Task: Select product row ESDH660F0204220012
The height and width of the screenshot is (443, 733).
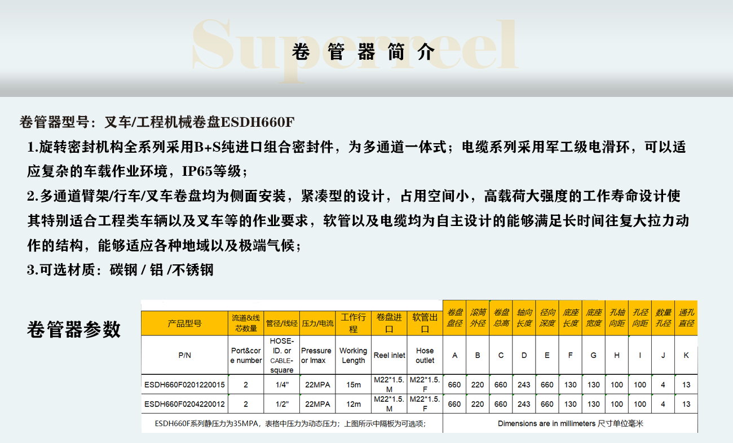Action: point(184,404)
